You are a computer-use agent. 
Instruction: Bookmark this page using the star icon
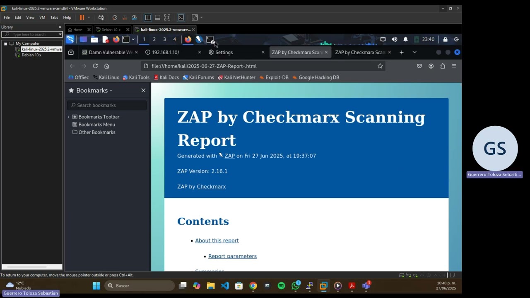(380, 66)
